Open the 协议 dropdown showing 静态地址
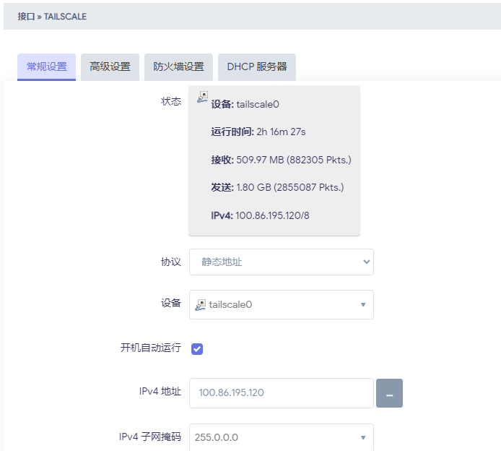This screenshot has width=501, height=451. (x=281, y=262)
